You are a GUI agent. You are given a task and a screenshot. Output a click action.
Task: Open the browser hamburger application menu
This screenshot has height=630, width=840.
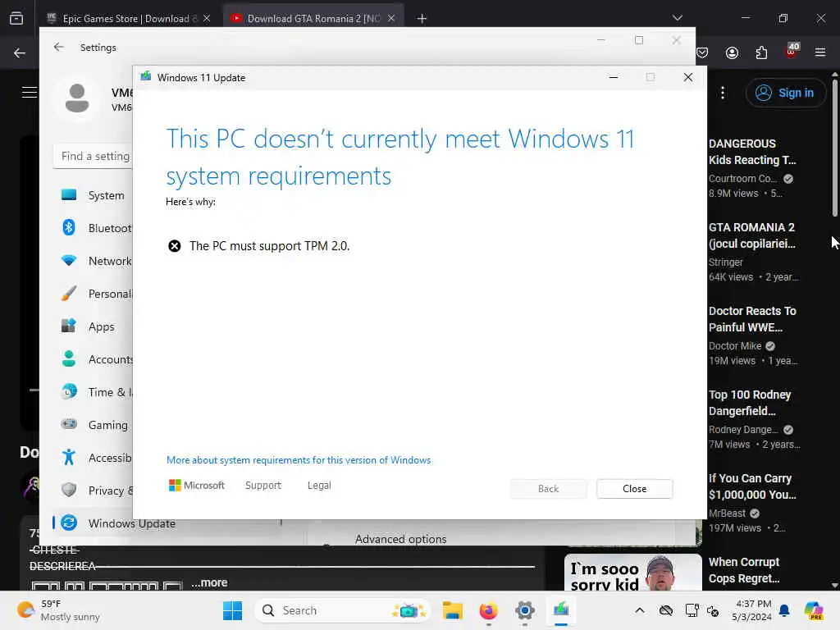coord(820,52)
